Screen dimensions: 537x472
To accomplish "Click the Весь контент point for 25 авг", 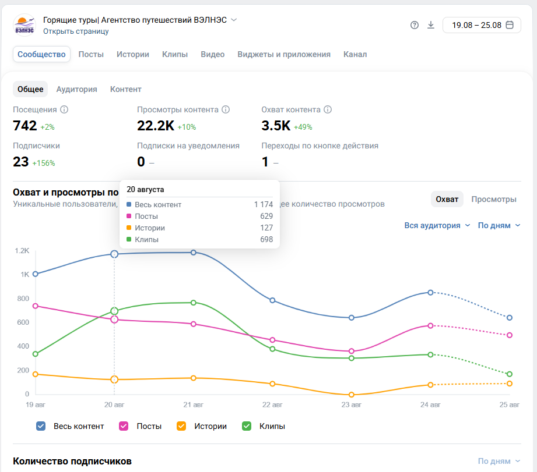I will click(x=510, y=318).
